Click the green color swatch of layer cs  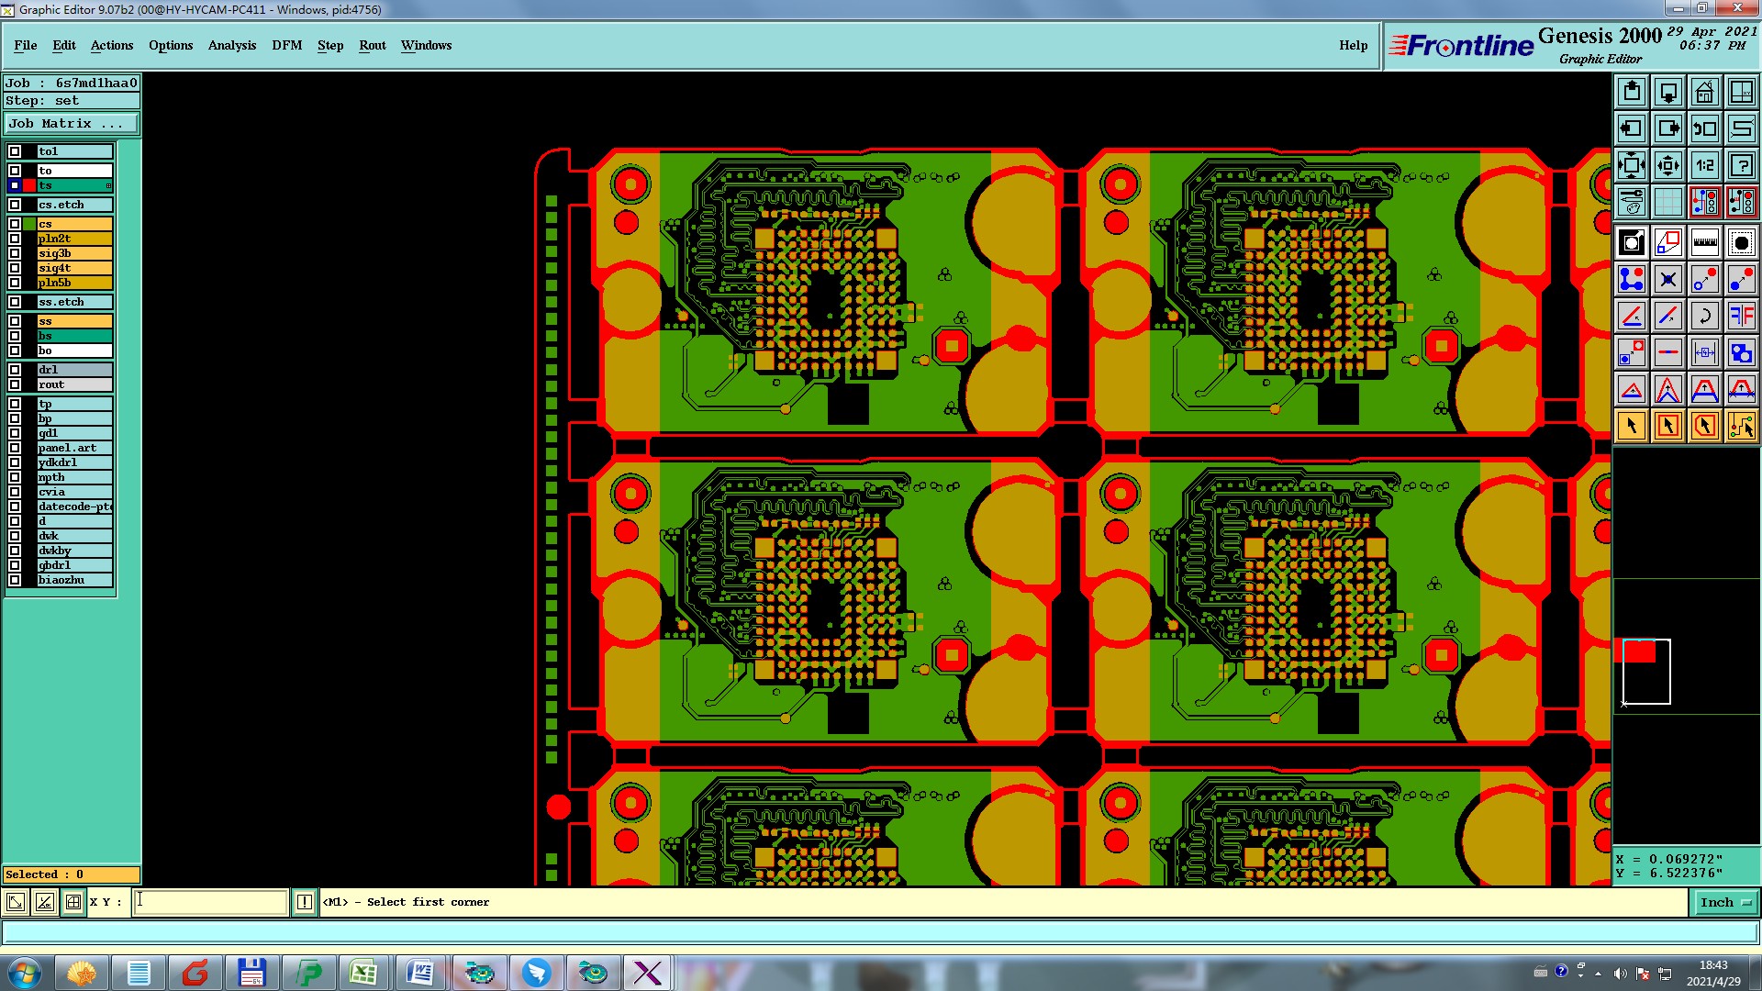[x=29, y=224]
